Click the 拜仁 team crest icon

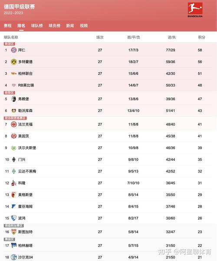click(x=14, y=50)
